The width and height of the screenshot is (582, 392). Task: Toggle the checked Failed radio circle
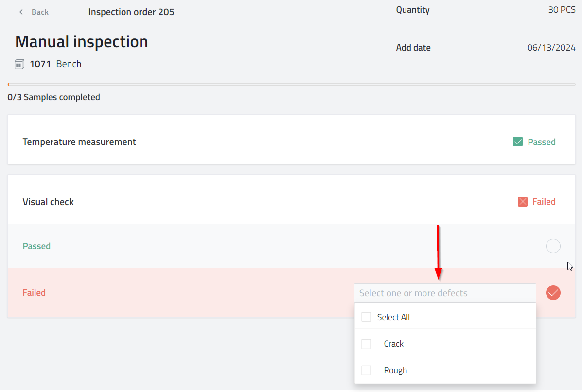[x=553, y=293]
